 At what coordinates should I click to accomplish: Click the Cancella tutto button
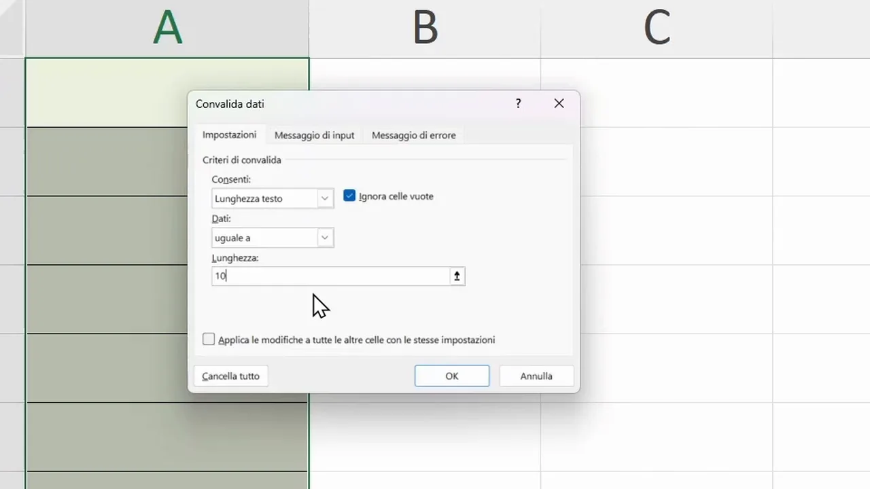click(230, 376)
